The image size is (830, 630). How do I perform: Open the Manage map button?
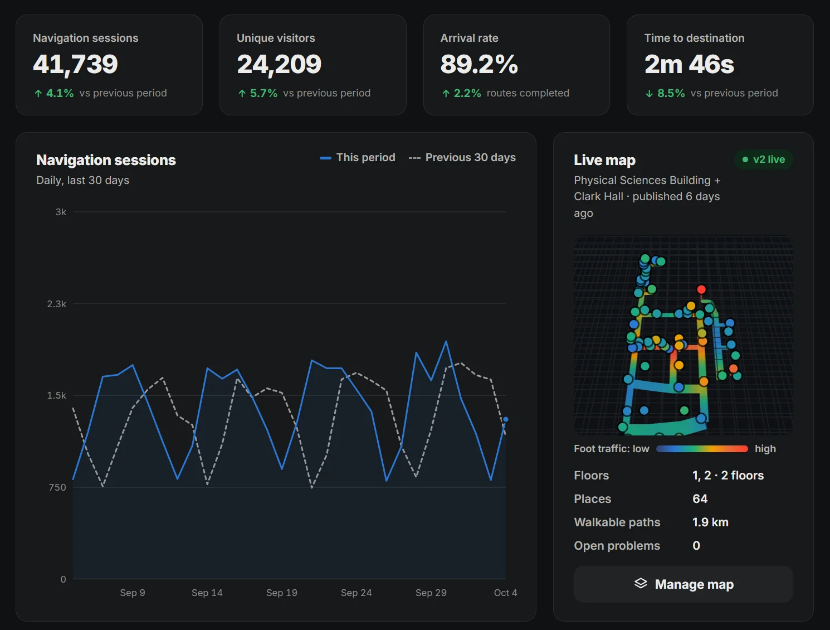point(683,584)
